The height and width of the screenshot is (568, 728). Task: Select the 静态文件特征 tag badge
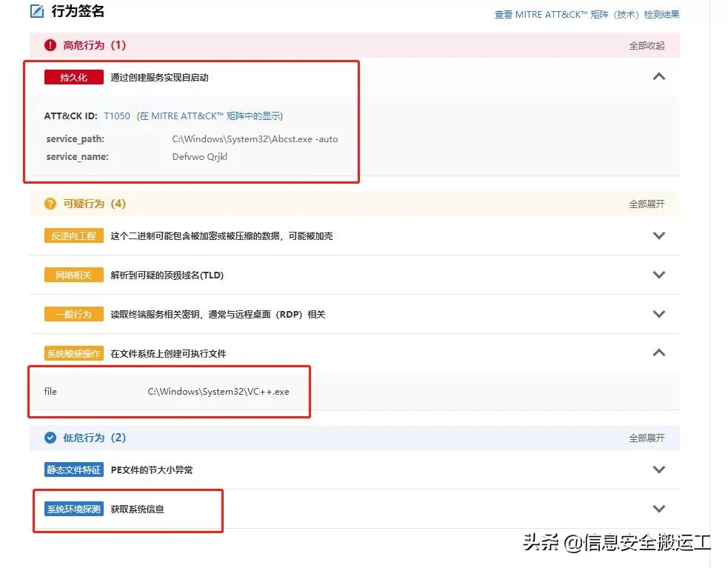[73, 470]
